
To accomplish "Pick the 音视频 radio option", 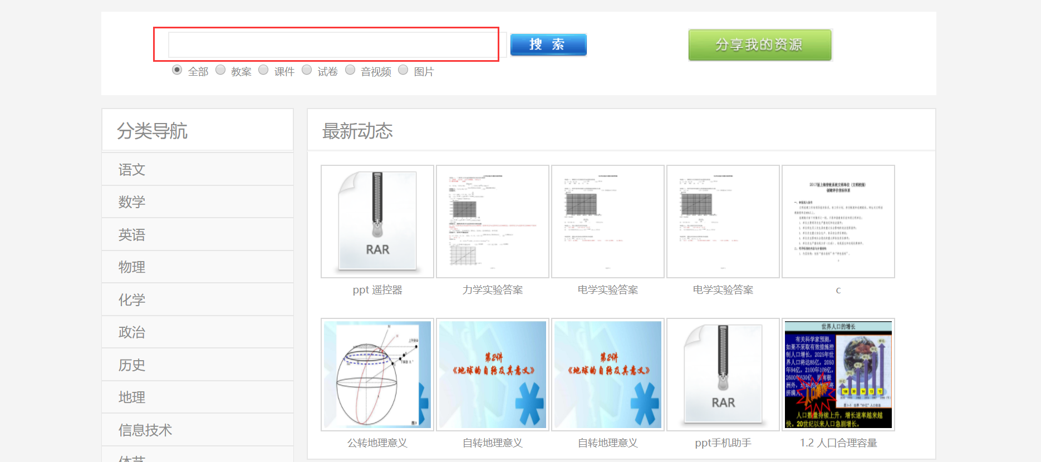I will [350, 70].
